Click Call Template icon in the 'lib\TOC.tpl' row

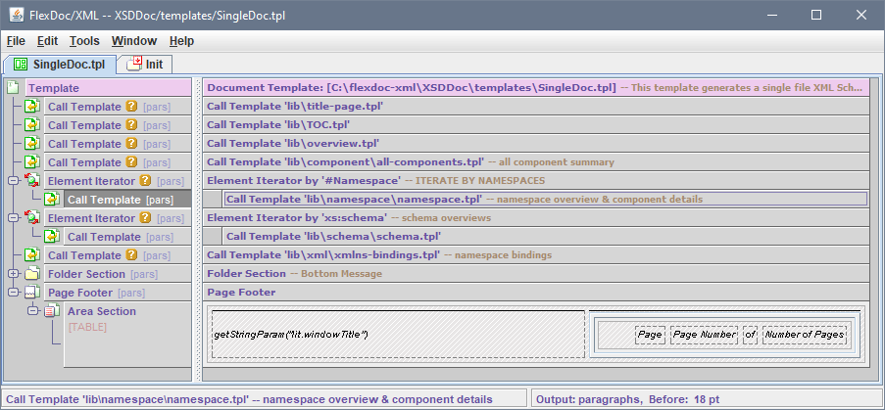click(31, 125)
